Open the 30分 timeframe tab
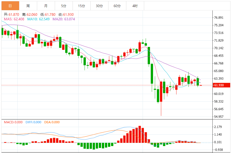Viewport: 232px width, 153px height. click(99, 6)
